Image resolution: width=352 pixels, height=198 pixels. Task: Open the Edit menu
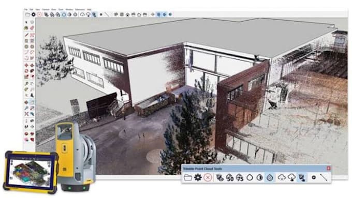pyautogui.click(x=32, y=10)
